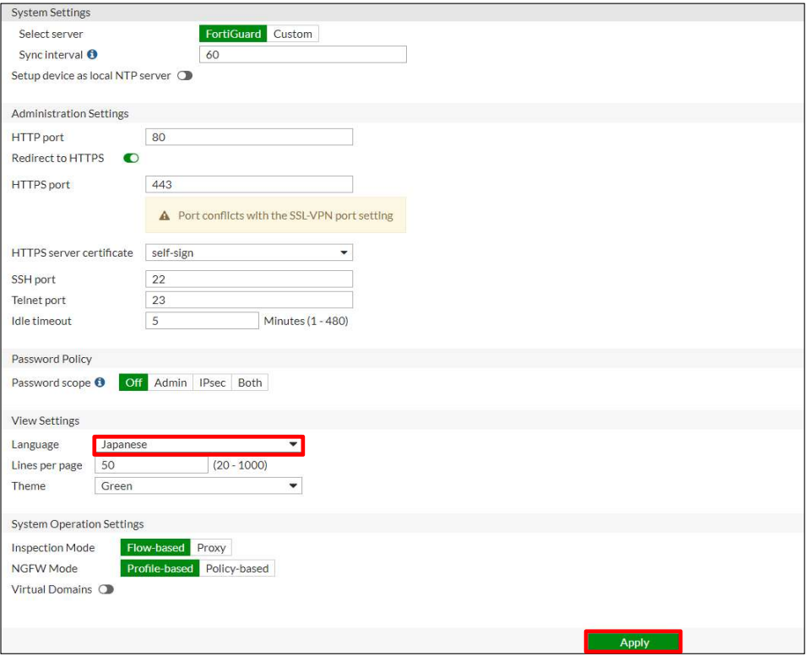This screenshot has height=656, width=808.
Task: Click the Sync interval info icon
Action: (92, 54)
